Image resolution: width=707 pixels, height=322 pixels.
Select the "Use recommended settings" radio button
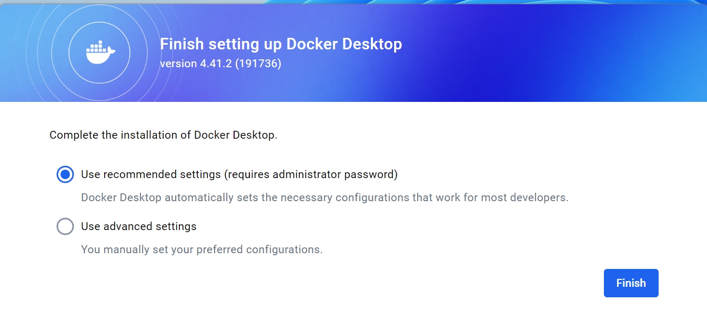coord(65,174)
